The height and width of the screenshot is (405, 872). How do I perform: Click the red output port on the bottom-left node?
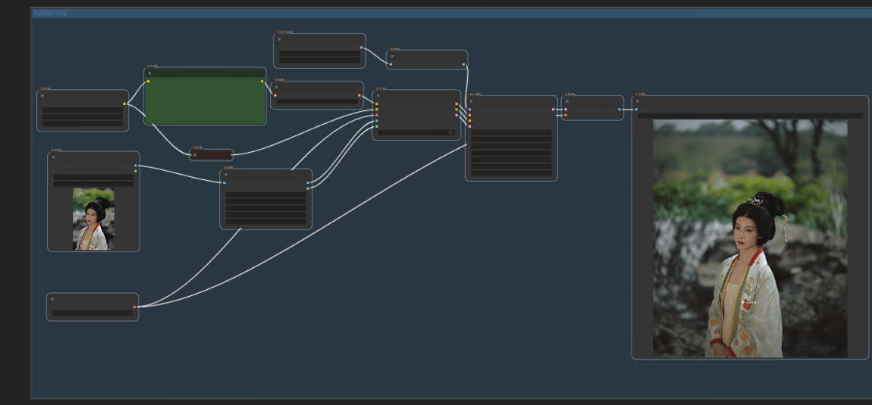[135, 307]
